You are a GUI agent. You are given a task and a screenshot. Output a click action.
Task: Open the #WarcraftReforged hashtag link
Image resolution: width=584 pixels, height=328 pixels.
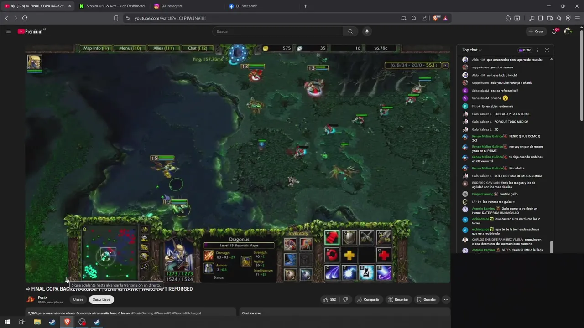click(187, 313)
